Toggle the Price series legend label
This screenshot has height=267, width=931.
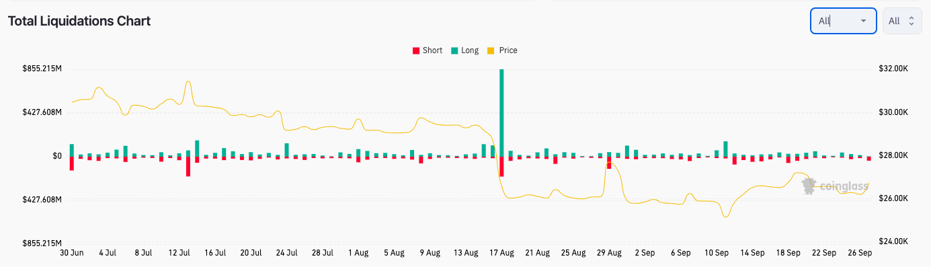click(508, 50)
